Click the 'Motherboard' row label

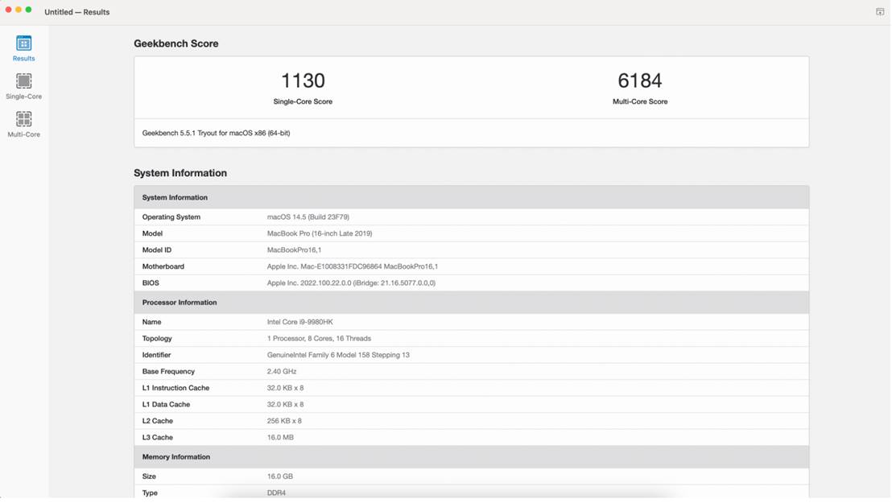163,266
